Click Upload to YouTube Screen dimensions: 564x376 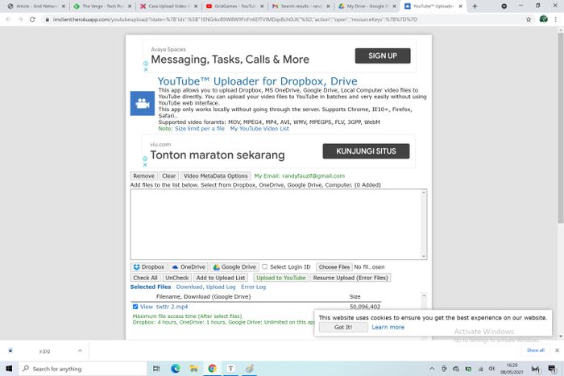pyautogui.click(x=281, y=278)
